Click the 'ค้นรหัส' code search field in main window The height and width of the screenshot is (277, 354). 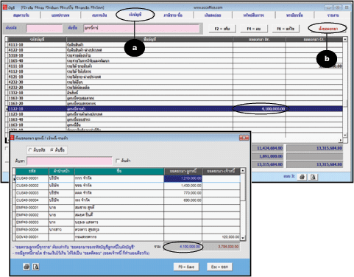click(x=44, y=29)
